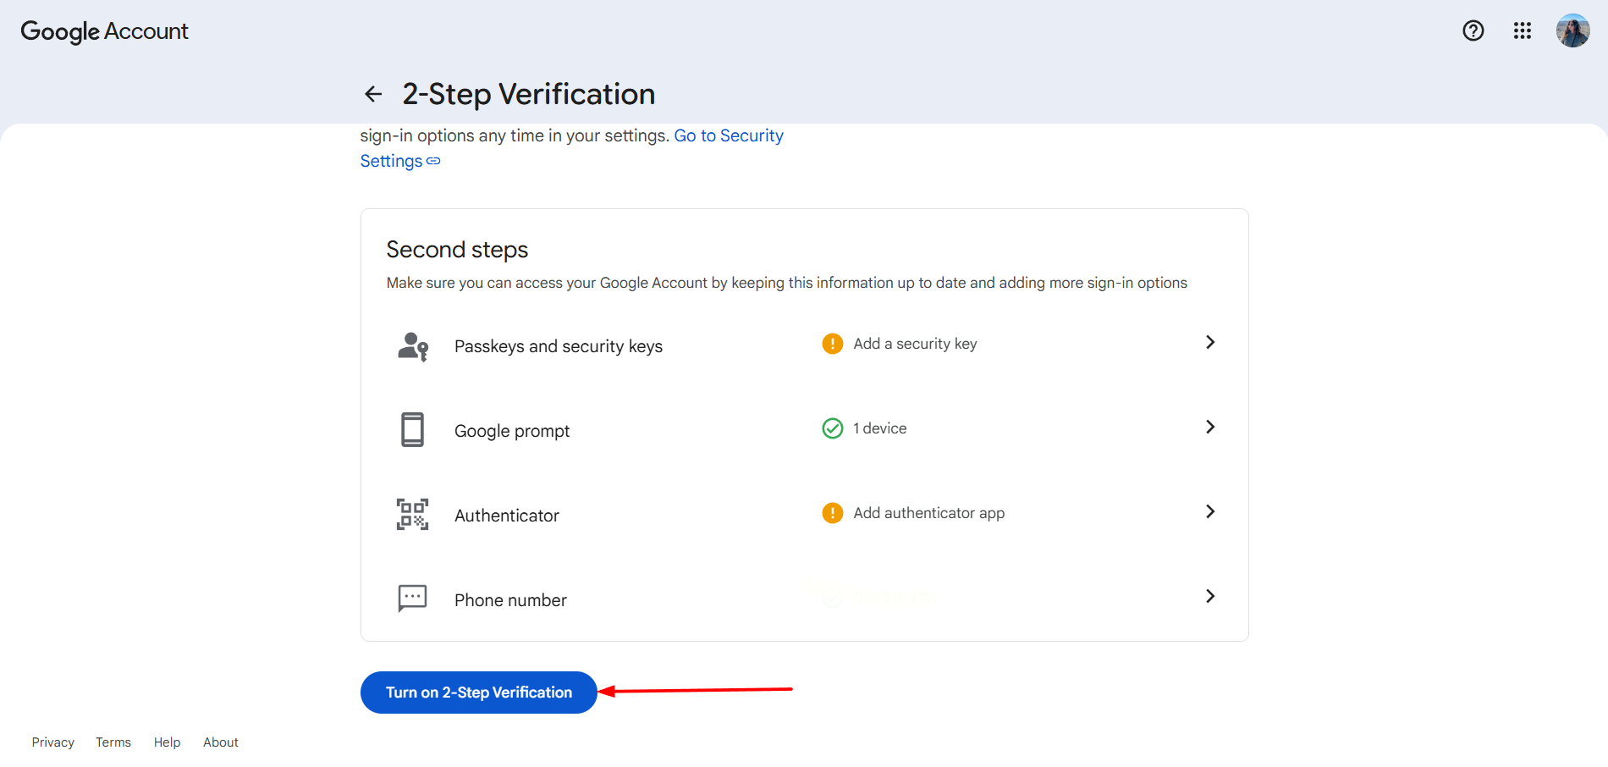The image size is (1608, 767).
Task: Expand the Passkeys and security keys chevron
Action: pyautogui.click(x=1210, y=342)
